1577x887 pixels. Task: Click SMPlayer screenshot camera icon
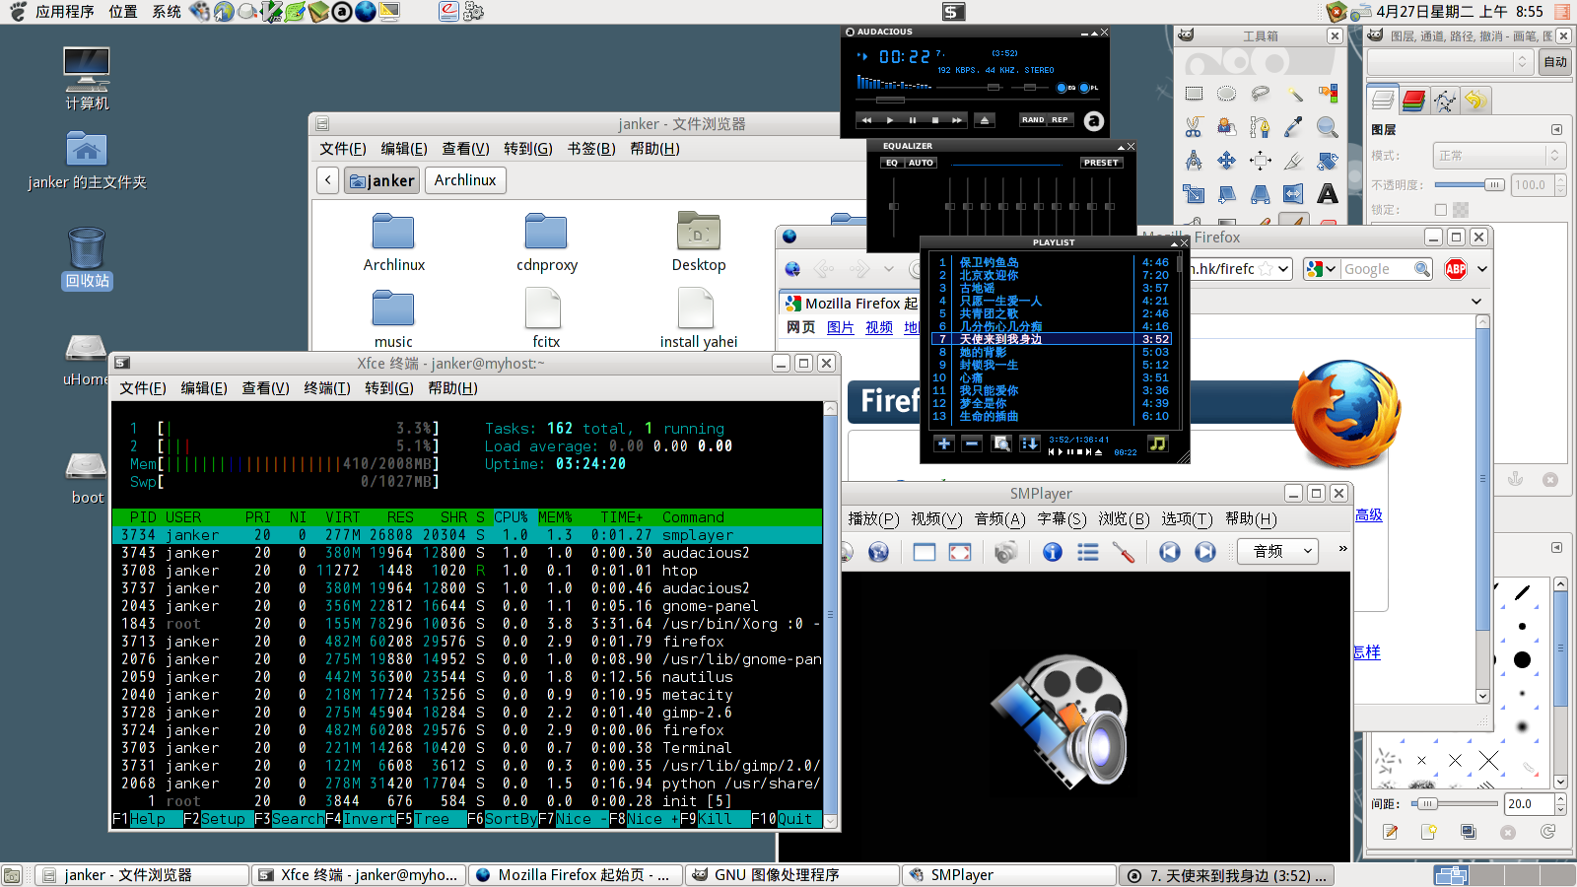click(1005, 552)
